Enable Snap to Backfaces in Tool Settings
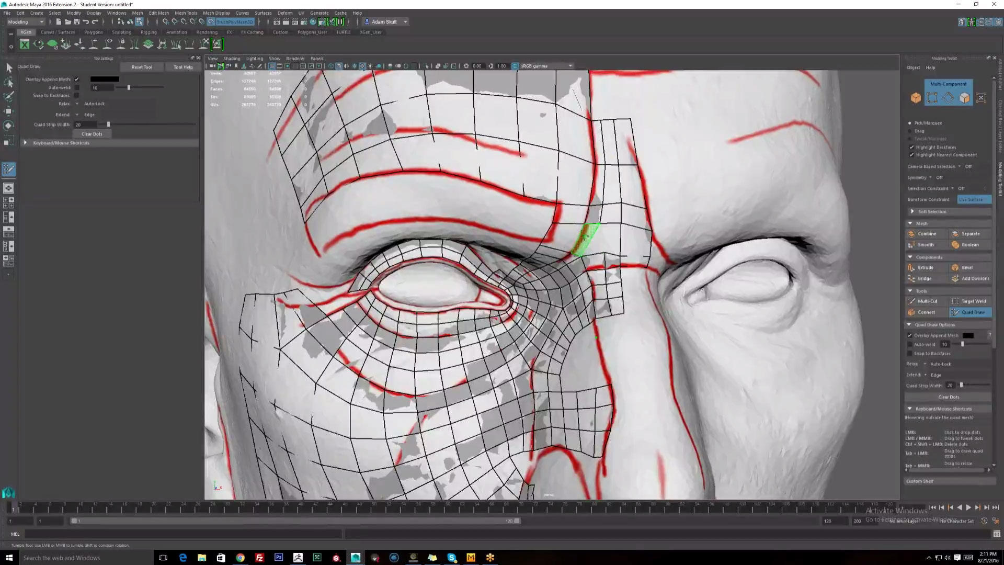The width and height of the screenshot is (1004, 565). coord(77,96)
